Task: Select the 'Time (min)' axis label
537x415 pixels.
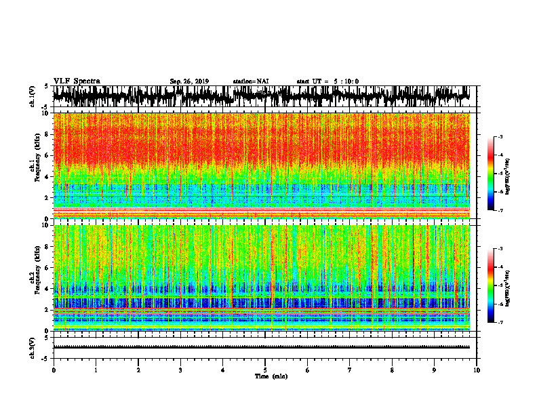Action: 271,376
